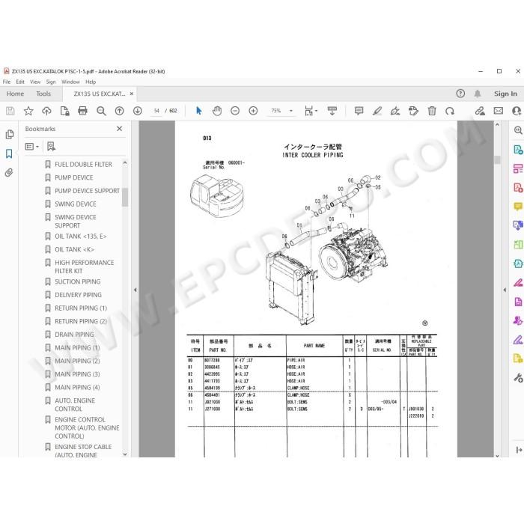This screenshot has height=524, width=524.
Task: Collapse the left navigation pane
Action: coord(135,290)
